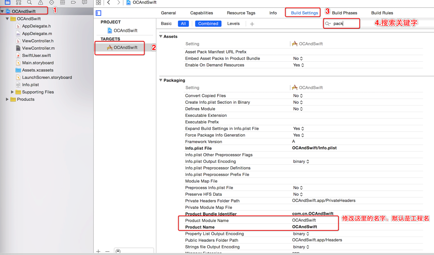Remove the selected target with the minus button

(107, 252)
